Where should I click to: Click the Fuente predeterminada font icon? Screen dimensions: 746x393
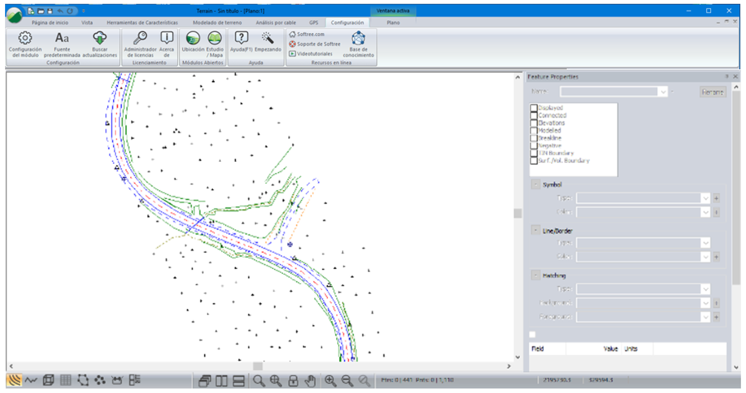coord(62,38)
